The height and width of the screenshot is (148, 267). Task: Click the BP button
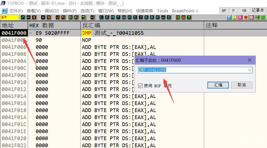tap(224, 11)
